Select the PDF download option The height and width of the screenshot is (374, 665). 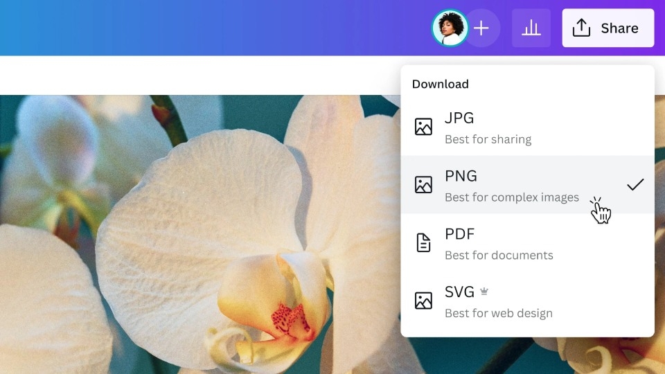pos(528,242)
